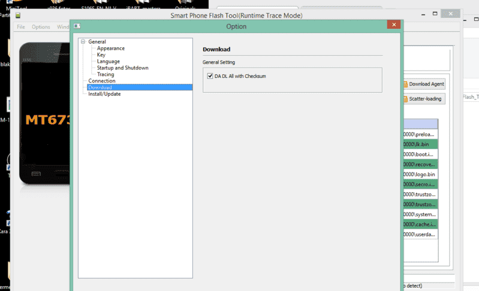Select the logo.bin row in partition list
The image size is (479, 291).
[x=420, y=174]
